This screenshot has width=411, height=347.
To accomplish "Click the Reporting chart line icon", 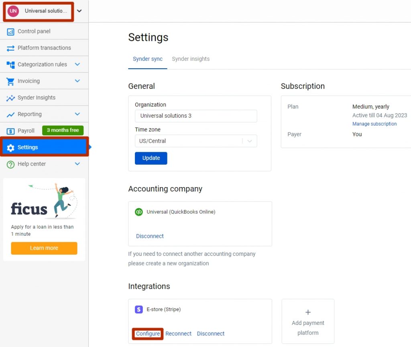I will 10,114.
